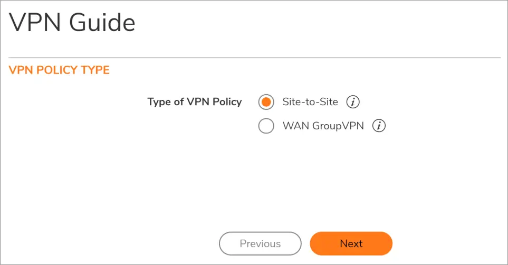Click the Type of VPN Policy label

coord(194,102)
